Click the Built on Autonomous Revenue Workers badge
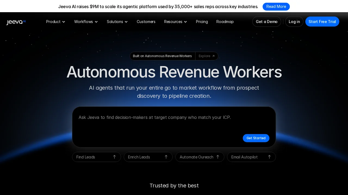This screenshot has height=195, width=348. point(162,56)
